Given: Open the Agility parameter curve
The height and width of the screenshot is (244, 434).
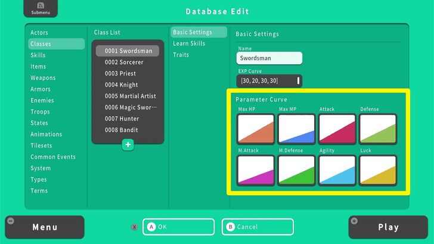Looking at the screenshot, I should click(337, 170).
